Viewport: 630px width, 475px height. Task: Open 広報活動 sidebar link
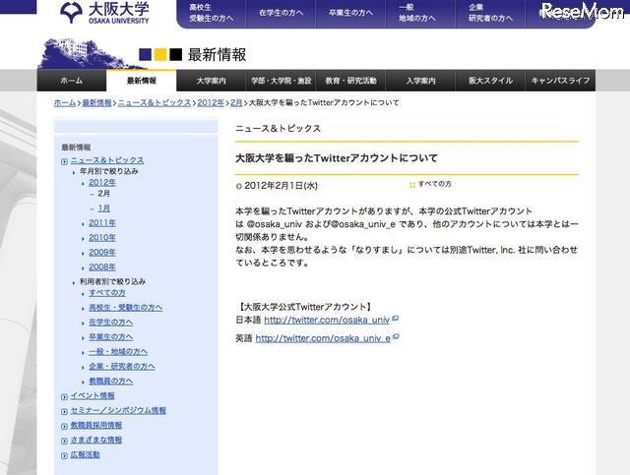86,455
